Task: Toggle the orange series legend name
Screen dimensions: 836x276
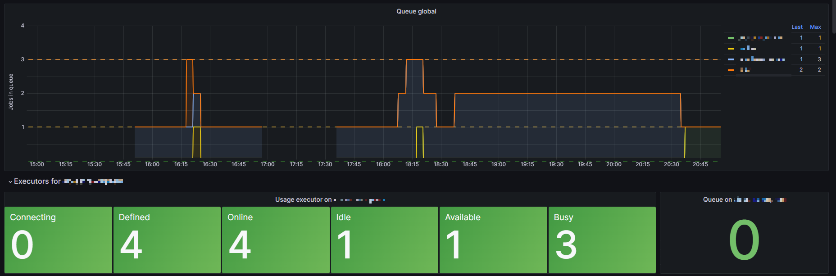Action: tap(745, 70)
